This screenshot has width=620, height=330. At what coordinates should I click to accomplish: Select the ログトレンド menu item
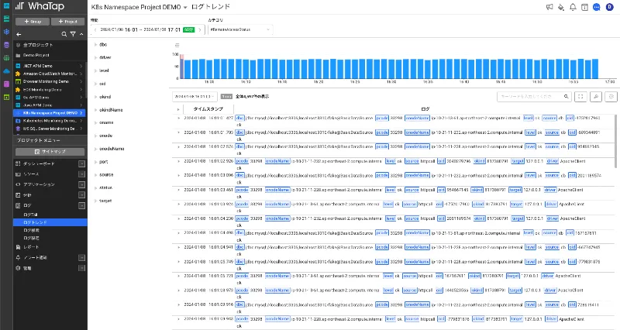[50, 222]
